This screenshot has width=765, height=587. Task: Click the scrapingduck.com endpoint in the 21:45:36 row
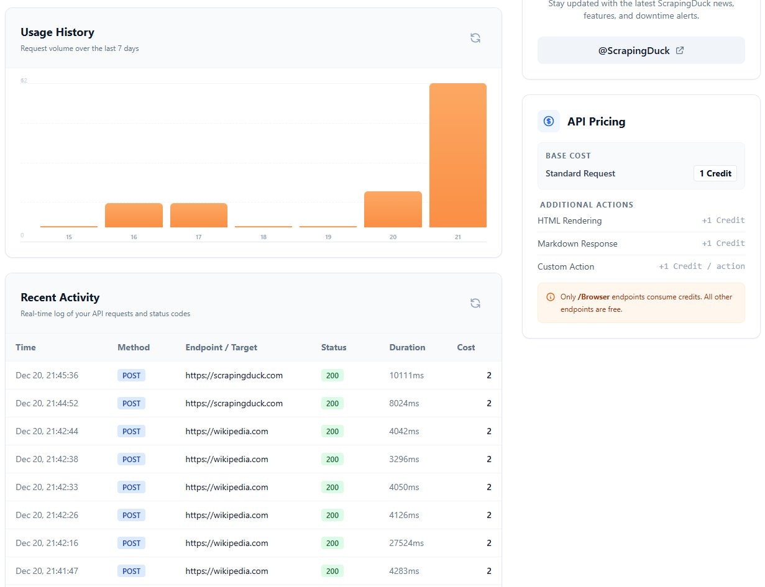[234, 375]
